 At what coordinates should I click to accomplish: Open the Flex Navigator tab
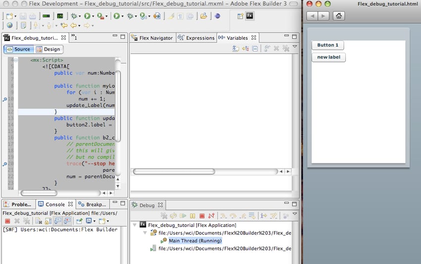click(x=152, y=38)
